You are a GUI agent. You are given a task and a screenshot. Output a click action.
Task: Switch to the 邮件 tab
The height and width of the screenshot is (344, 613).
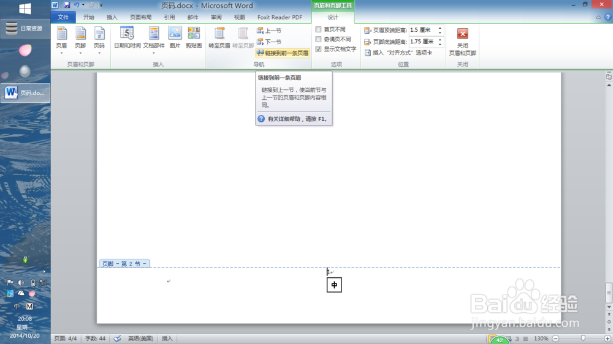192,17
